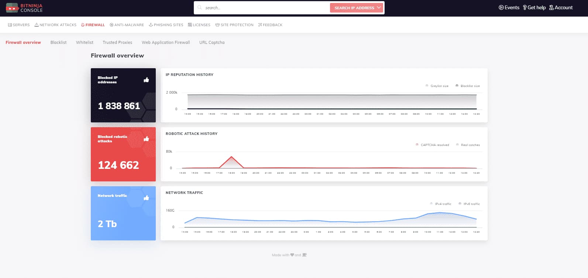This screenshot has height=278, width=588.
Task: Click thumbs-up icon on Blocked IP addresses card
Action: 146,80
